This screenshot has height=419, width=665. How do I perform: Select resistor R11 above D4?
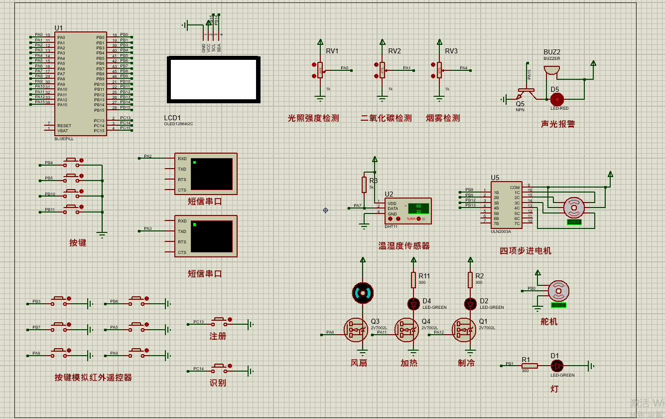(x=413, y=280)
